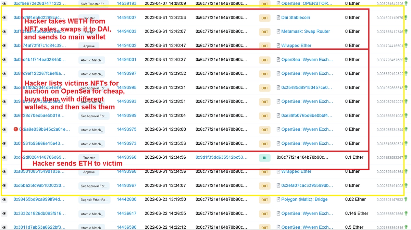Click the eye icon for the 12:39:21 transaction

coord(4,88)
